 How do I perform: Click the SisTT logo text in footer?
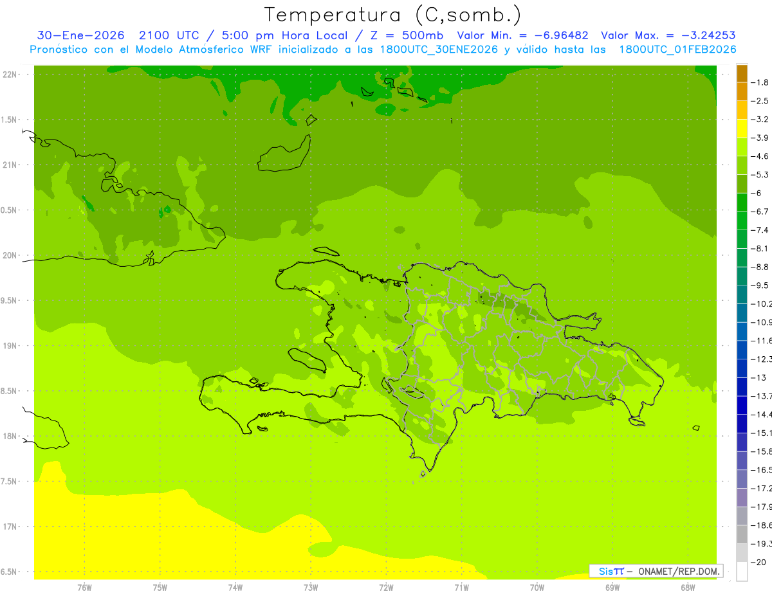point(611,571)
